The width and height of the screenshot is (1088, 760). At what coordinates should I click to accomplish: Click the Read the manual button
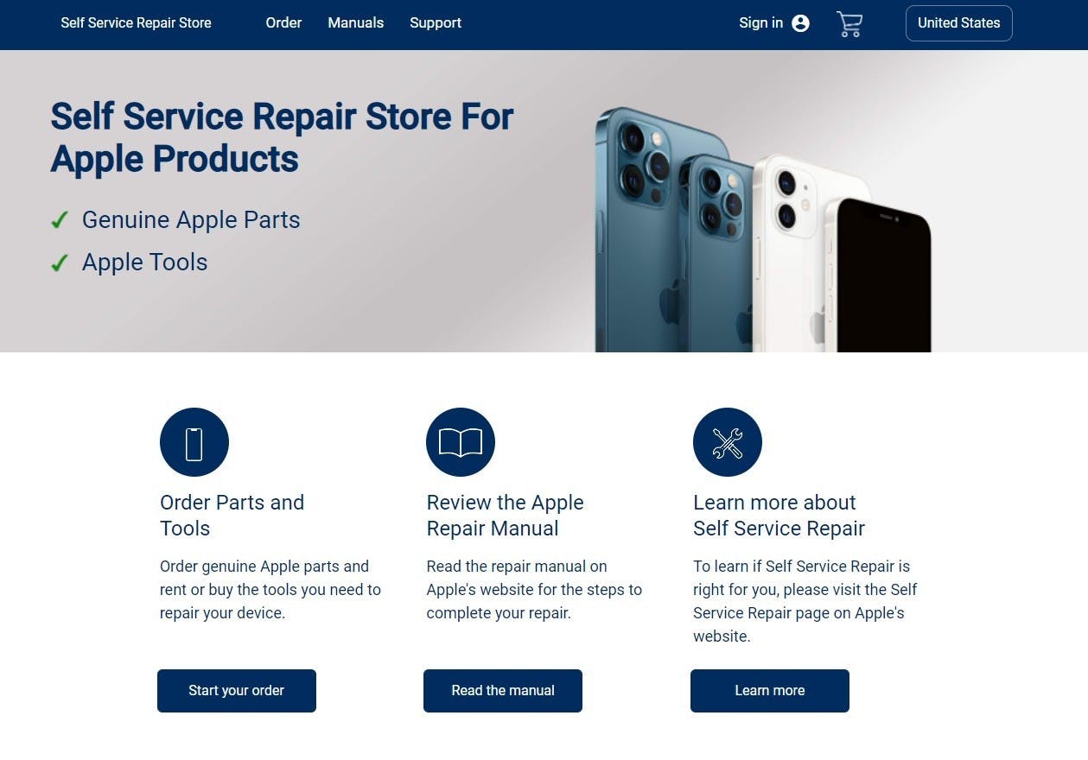[x=503, y=691]
